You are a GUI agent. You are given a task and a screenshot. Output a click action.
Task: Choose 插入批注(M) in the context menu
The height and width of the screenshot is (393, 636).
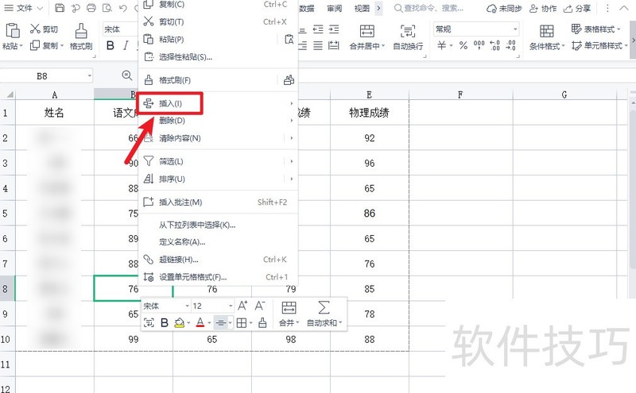tap(218, 202)
